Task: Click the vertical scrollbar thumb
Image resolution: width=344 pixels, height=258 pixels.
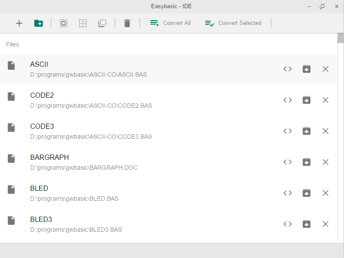Action: 341,38
